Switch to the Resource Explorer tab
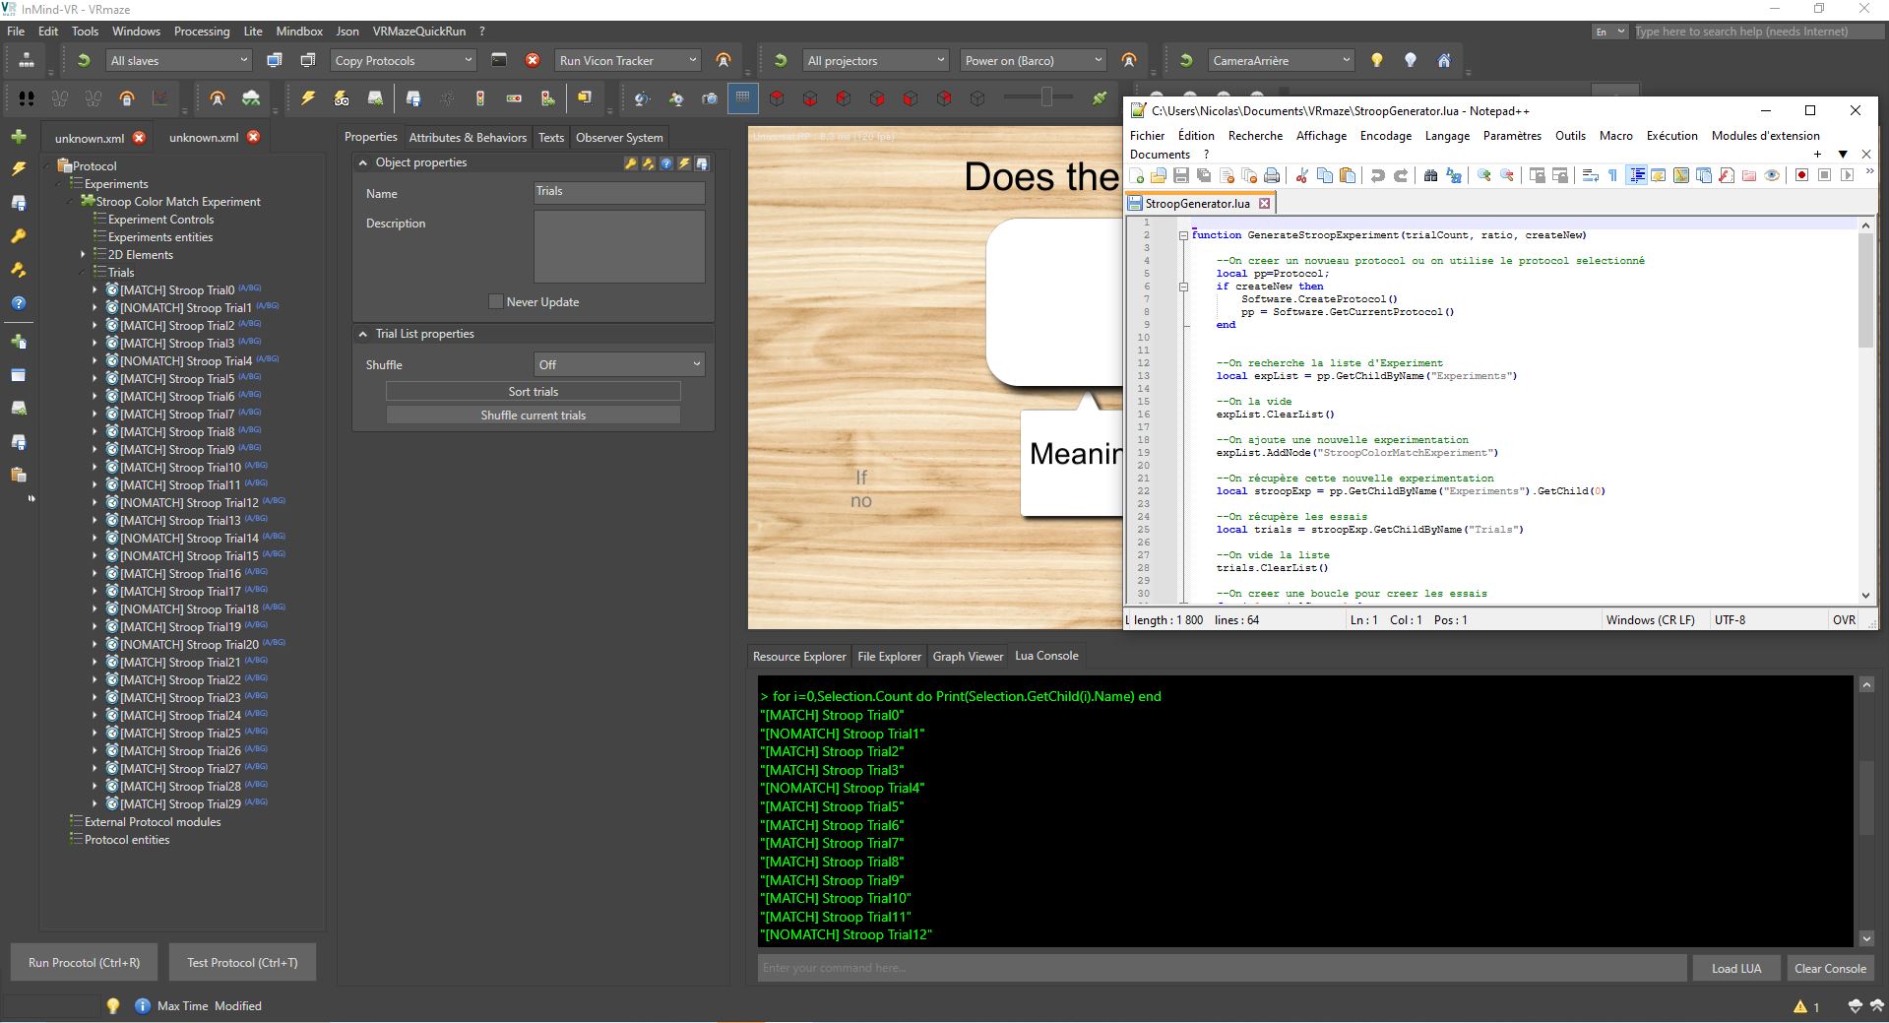This screenshot has width=1889, height=1023. click(798, 656)
